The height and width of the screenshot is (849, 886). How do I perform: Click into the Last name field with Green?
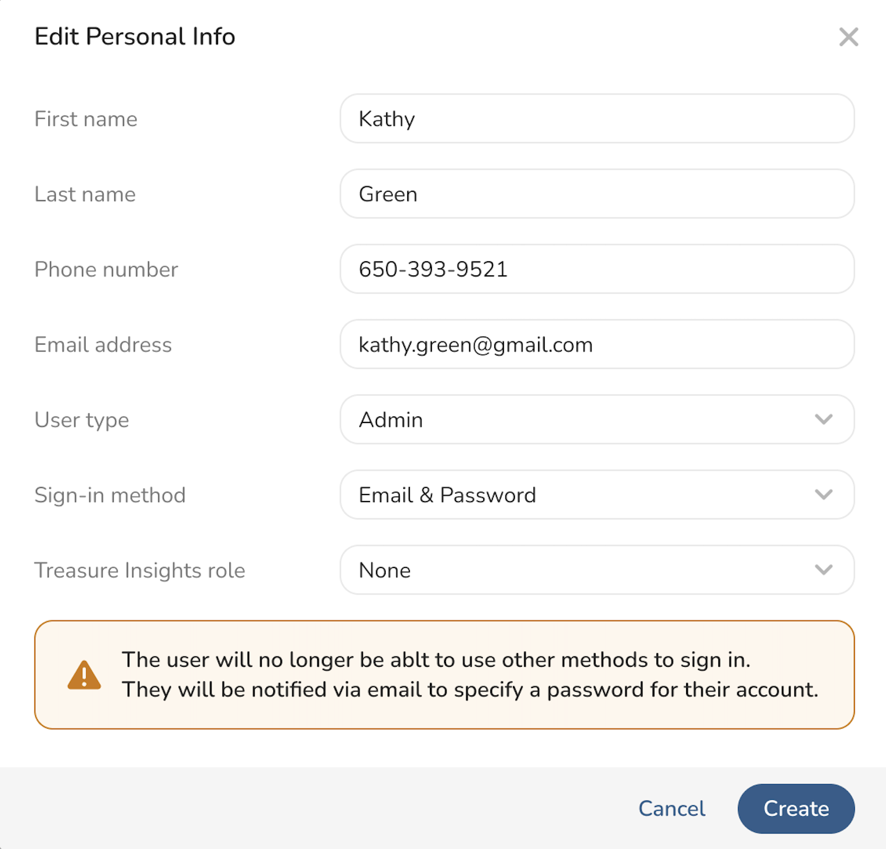point(597,194)
